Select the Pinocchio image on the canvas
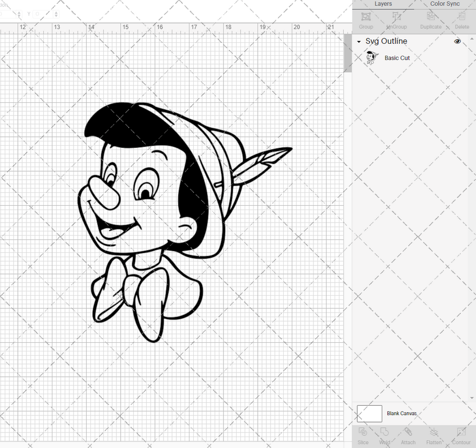Image resolution: width=476 pixels, height=448 pixels. (x=163, y=207)
